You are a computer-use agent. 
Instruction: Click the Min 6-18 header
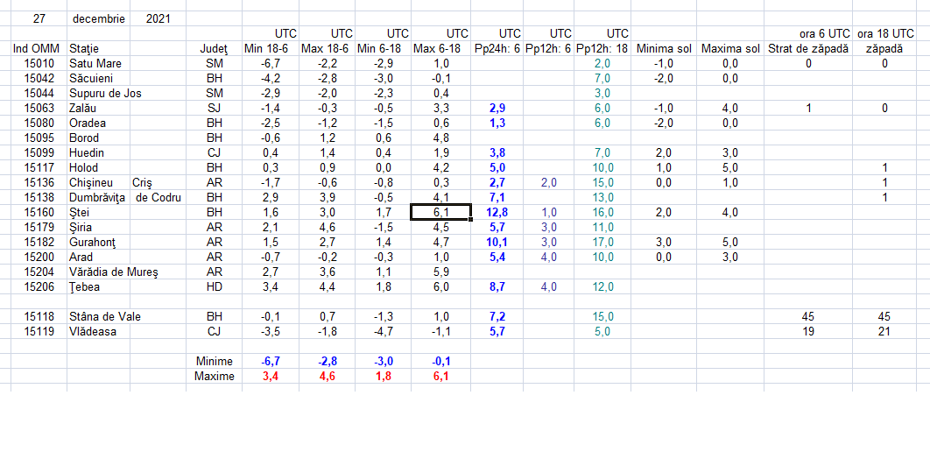[384, 49]
